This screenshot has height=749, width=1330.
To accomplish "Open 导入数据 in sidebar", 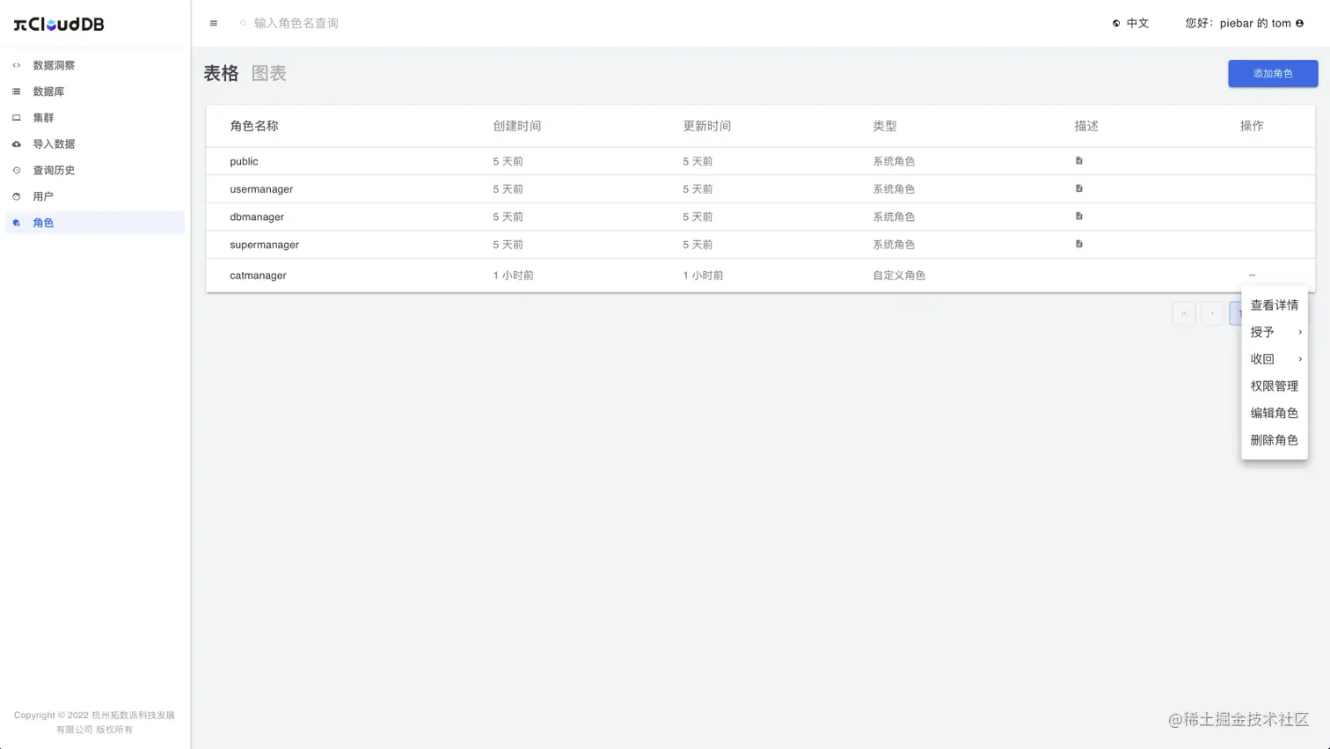I will [x=95, y=144].
